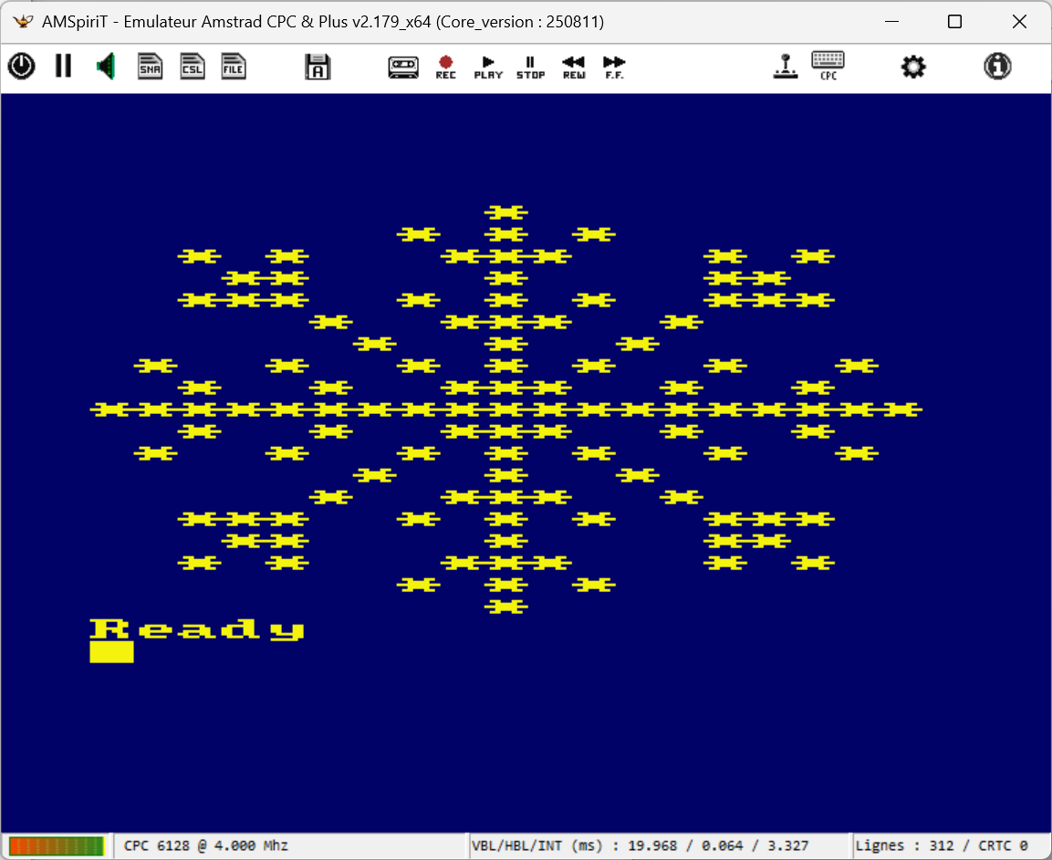Toggle the CPC keyboard mode
Screen dimensions: 1052x860
point(828,66)
